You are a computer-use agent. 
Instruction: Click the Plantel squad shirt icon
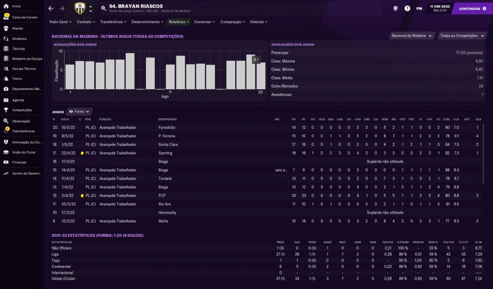[x=6, y=28]
